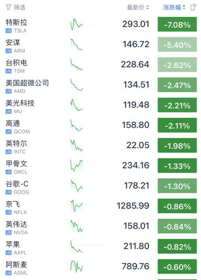Screen dimensions: 201x280
Task: Click the TSM US market badge
Action: (8, 71)
